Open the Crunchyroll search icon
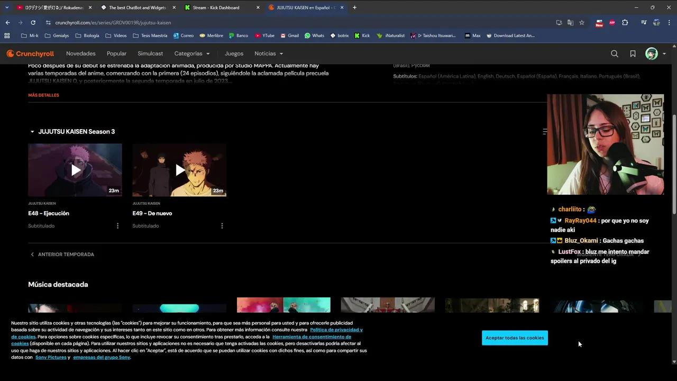Screen dimensions: 677x381 (615, 53)
